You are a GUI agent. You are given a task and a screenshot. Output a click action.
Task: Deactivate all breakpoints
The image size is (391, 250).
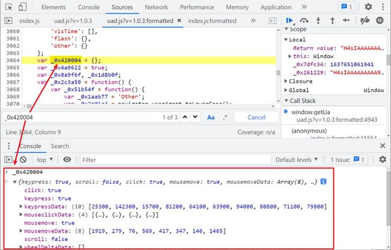365,20
